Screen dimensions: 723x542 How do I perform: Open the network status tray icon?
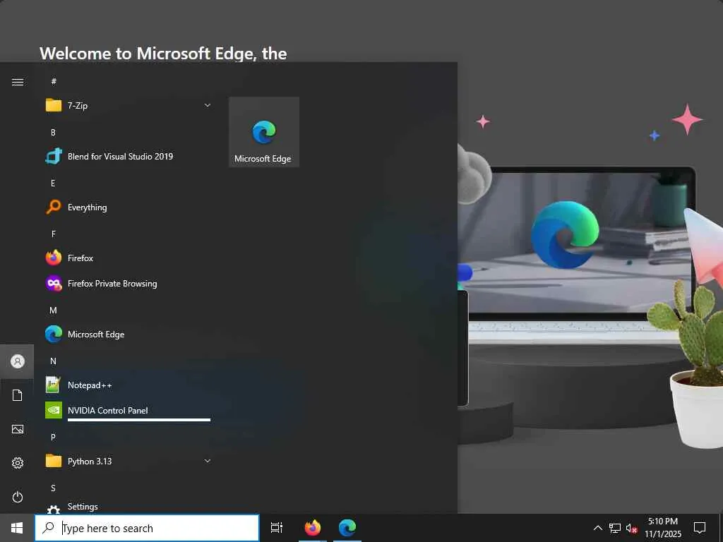point(614,528)
